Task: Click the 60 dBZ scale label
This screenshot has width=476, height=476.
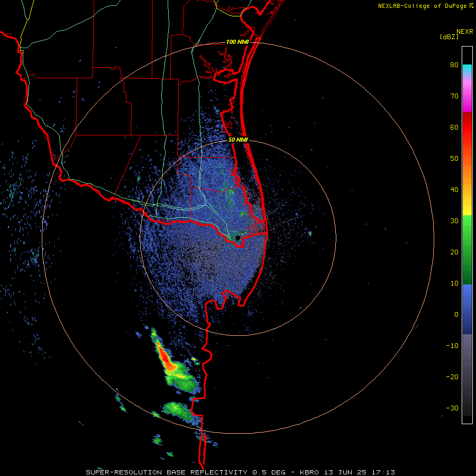Action: [x=454, y=127]
